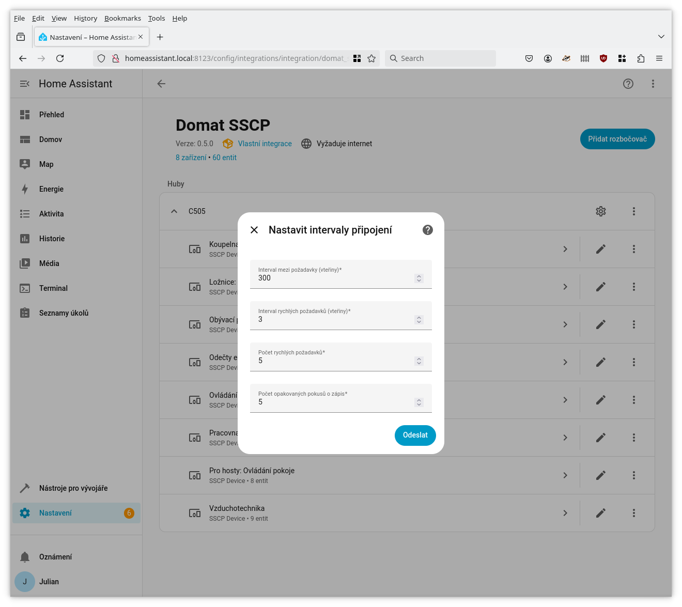Go back from the Domat SSCP page
The height and width of the screenshot is (607, 682).
(161, 84)
